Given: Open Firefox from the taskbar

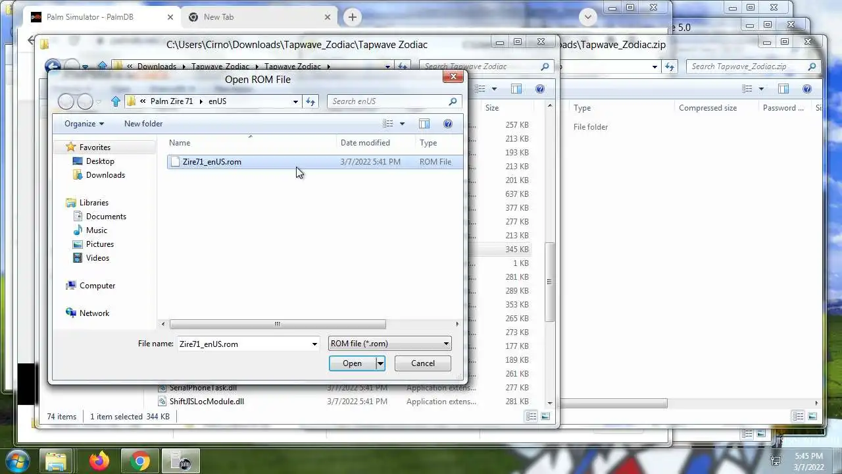Looking at the screenshot, I should [x=99, y=461].
